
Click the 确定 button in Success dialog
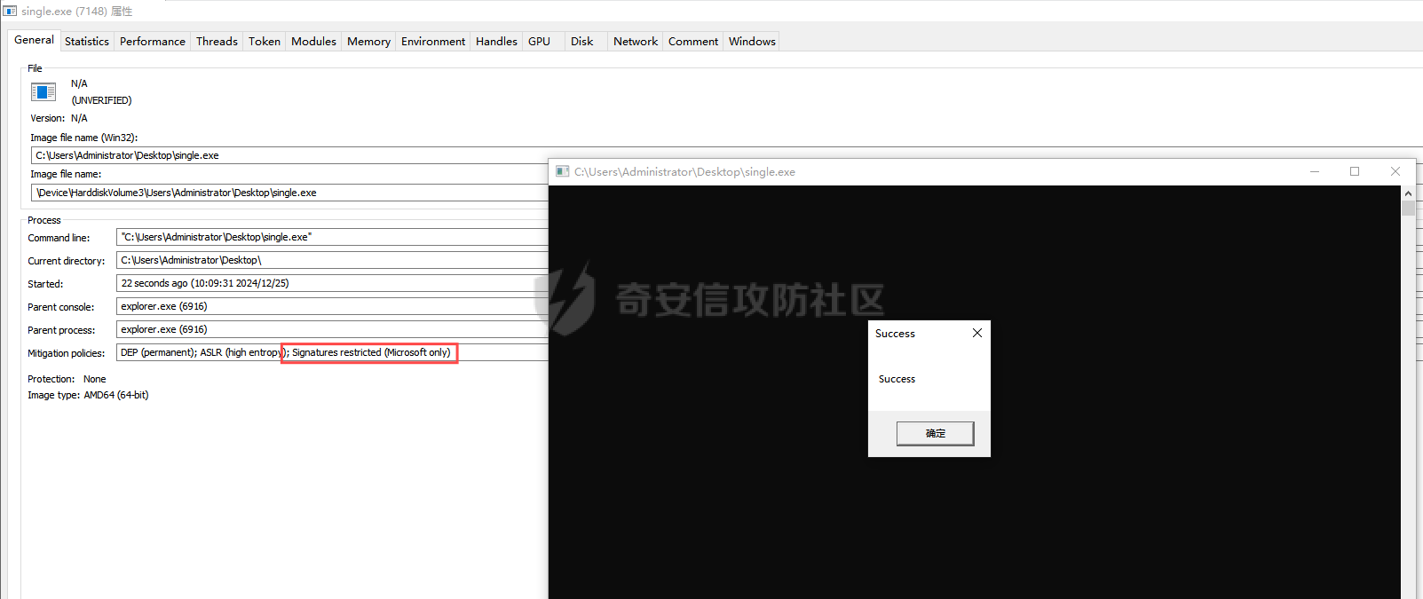935,433
